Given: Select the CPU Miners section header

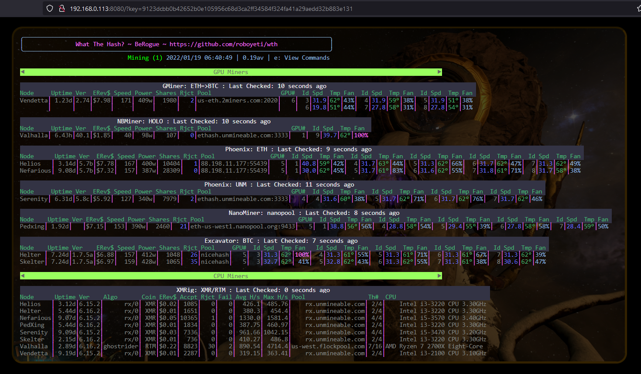Looking at the screenshot, I should click(231, 276).
